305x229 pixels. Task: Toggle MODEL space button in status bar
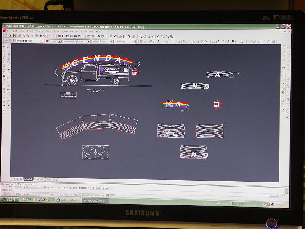111,195
